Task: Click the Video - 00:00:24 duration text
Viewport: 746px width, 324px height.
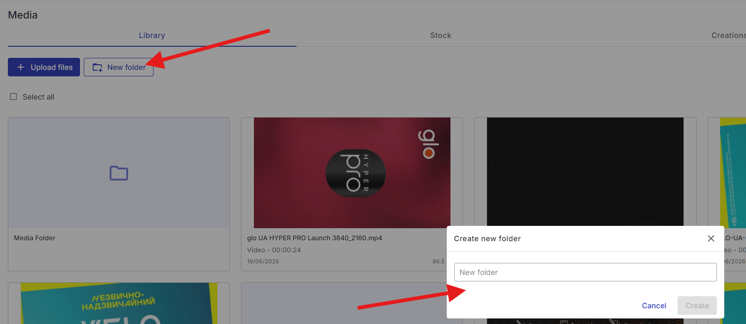Action: point(274,250)
